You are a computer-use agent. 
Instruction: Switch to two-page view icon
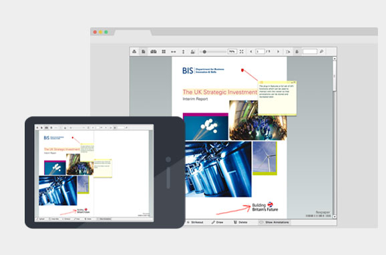(x=154, y=51)
